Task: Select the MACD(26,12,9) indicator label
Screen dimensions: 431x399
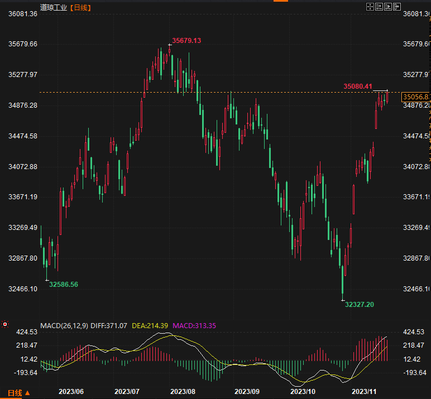Action: tap(63, 325)
